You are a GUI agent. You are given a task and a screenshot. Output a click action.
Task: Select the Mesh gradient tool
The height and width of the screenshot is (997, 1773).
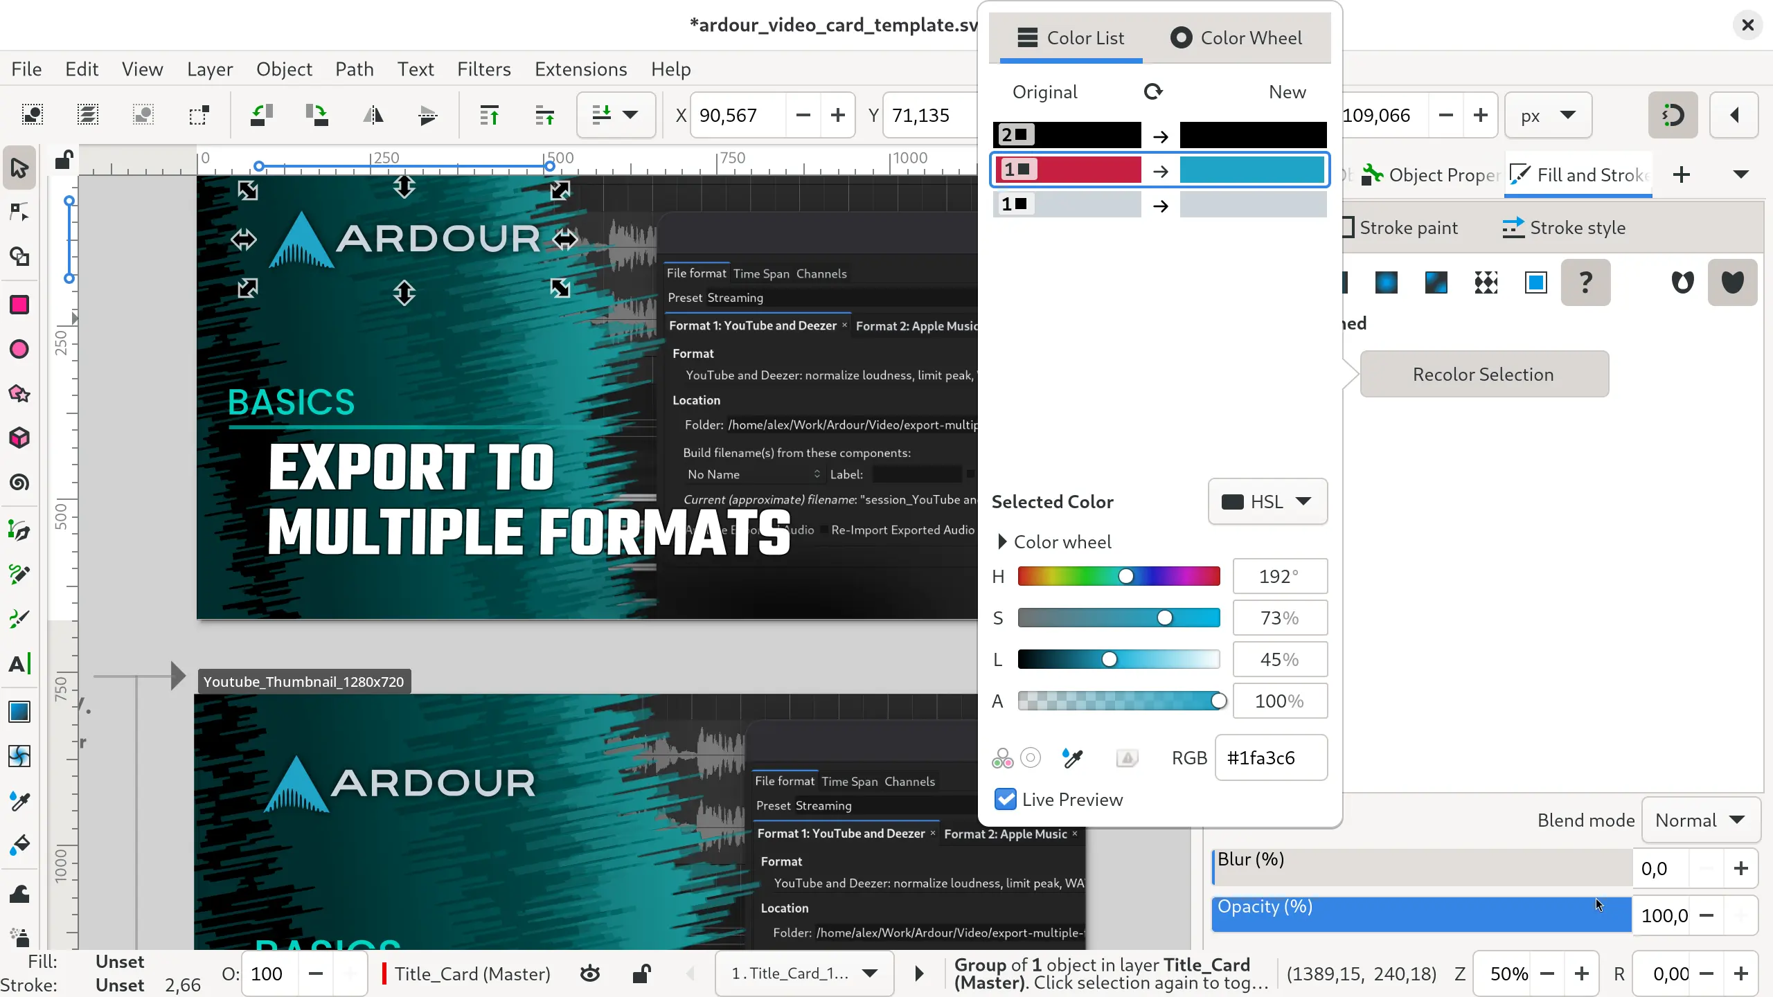19,757
